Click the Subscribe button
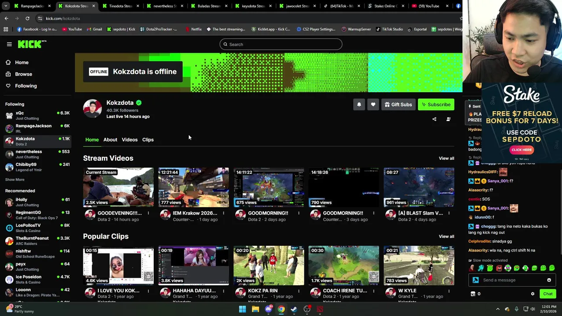The width and height of the screenshot is (562, 316). coord(436,104)
